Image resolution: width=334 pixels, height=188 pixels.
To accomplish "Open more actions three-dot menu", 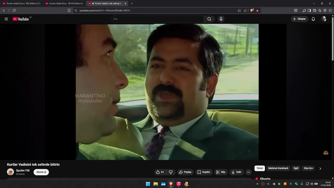I will [248, 172].
